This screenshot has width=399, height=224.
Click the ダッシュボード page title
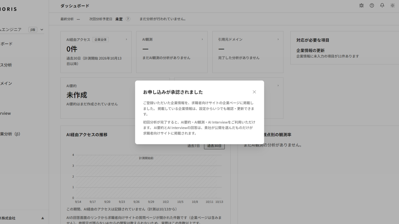click(75, 6)
